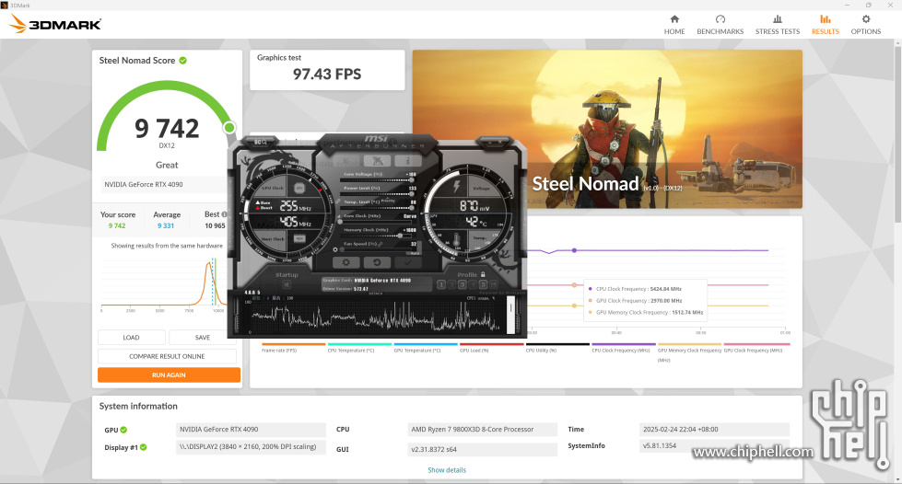902x484 pixels.
Task: Toggle GPU Memory Clock Frequency chart legend
Action: [690, 352]
